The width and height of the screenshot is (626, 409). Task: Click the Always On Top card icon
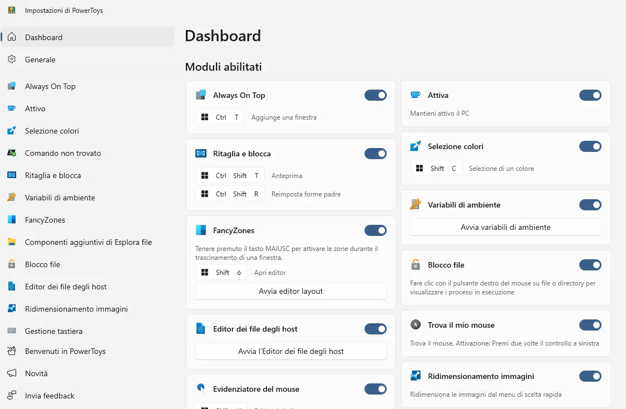[201, 95]
